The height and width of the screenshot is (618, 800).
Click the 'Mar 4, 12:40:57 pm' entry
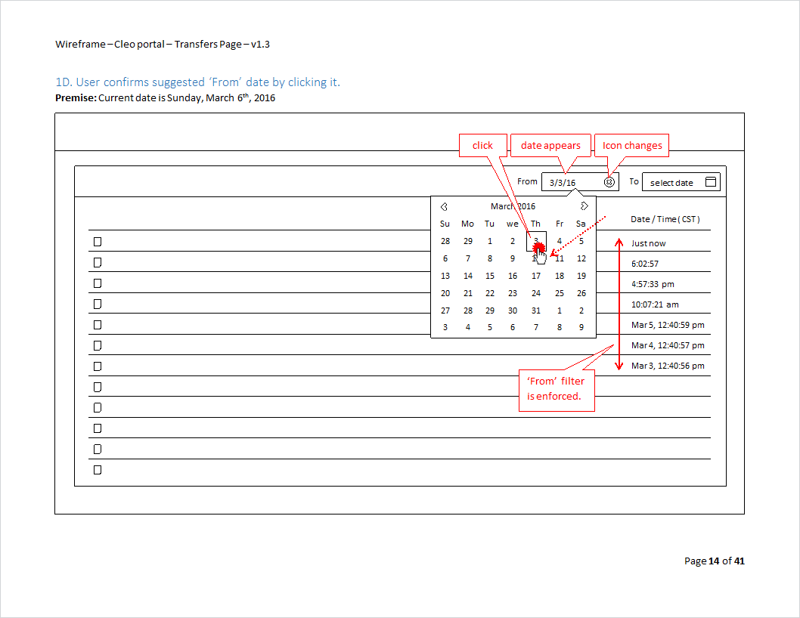668,345
